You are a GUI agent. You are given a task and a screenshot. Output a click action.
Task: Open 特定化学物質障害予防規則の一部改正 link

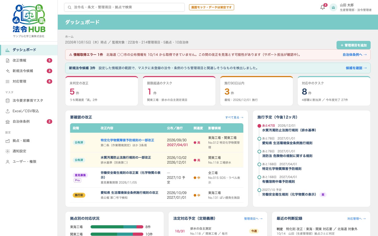click(127, 140)
